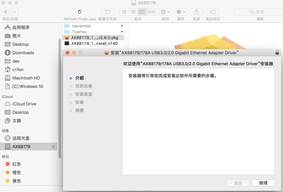Click the Share toolbar icon
This screenshot has width=283, height=192.
196,12
